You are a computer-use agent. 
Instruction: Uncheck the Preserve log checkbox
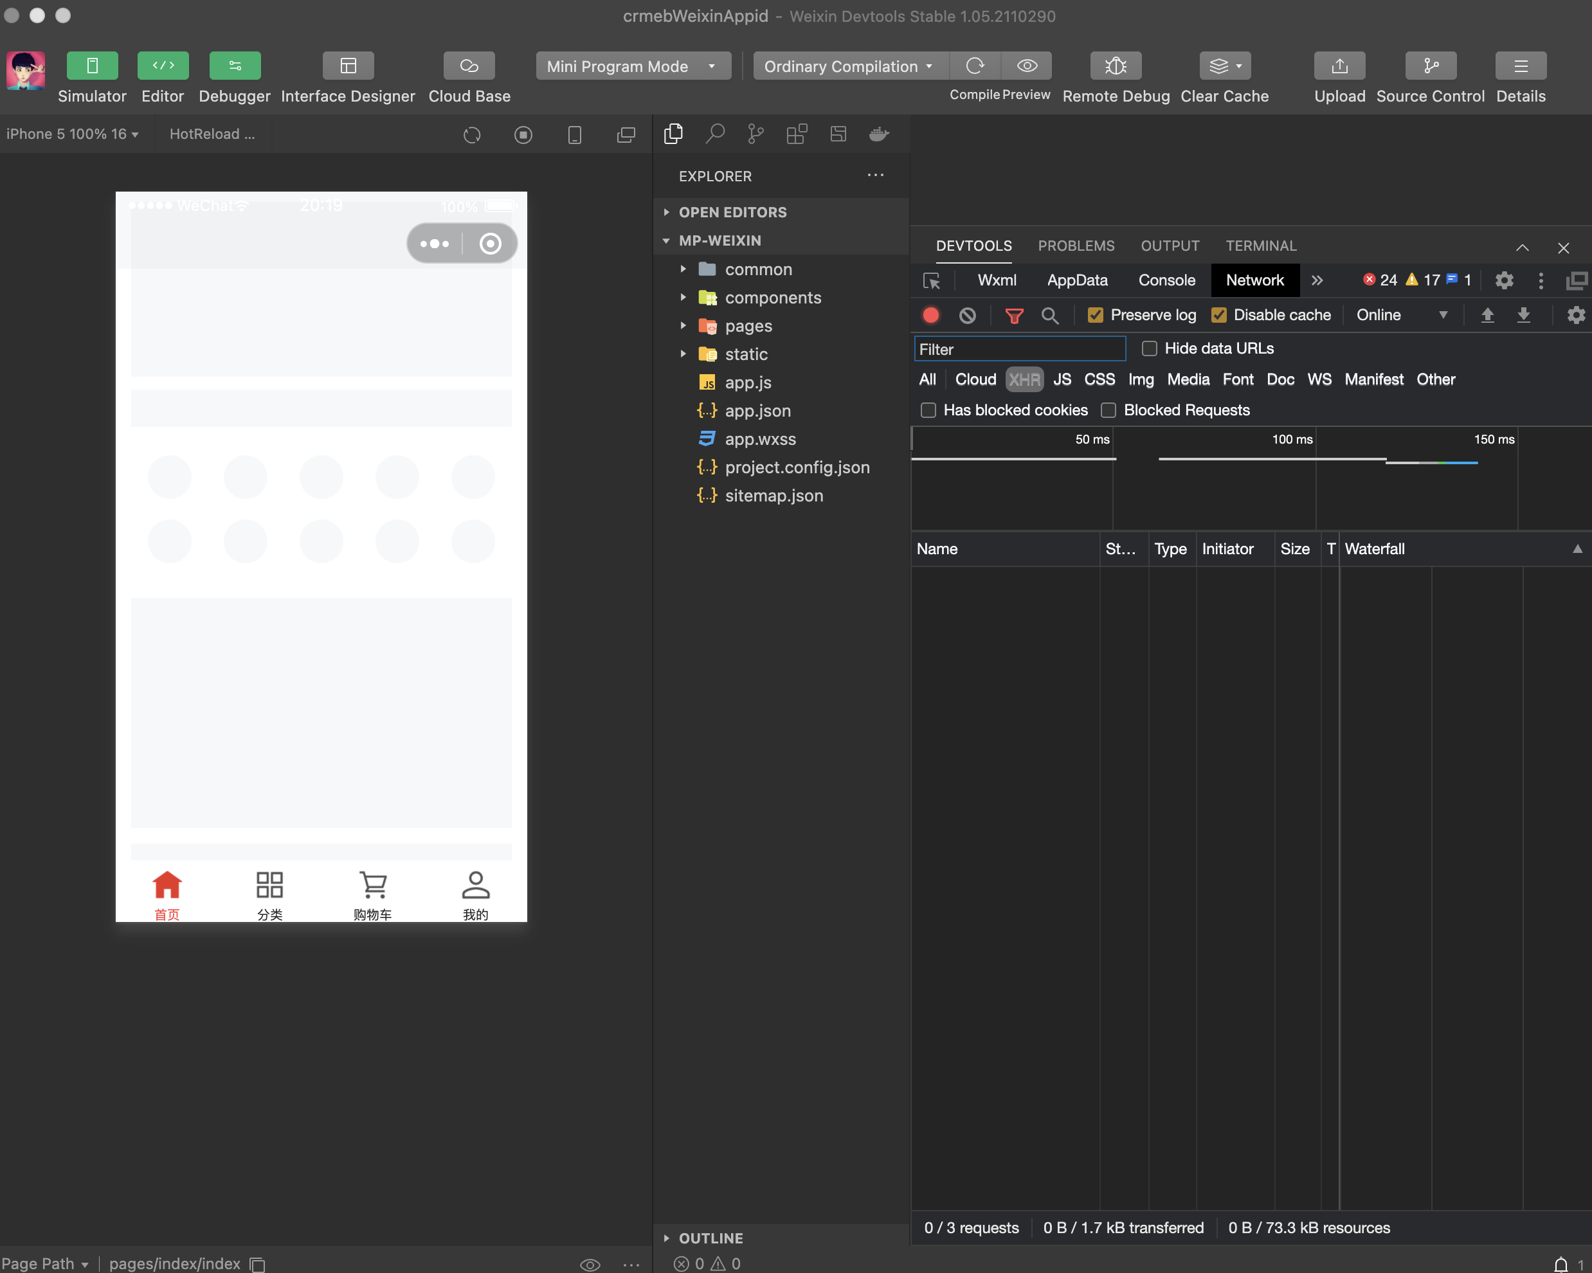(1095, 315)
